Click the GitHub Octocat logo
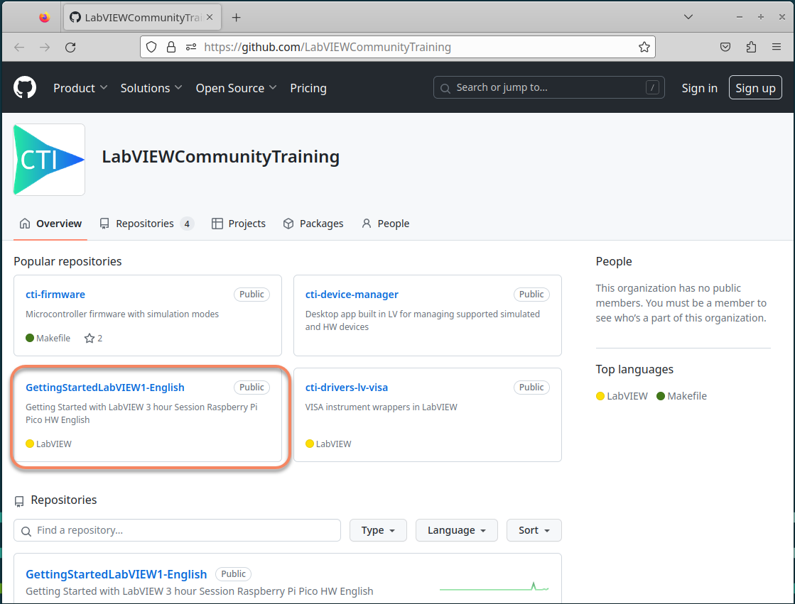 click(x=25, y=88)
